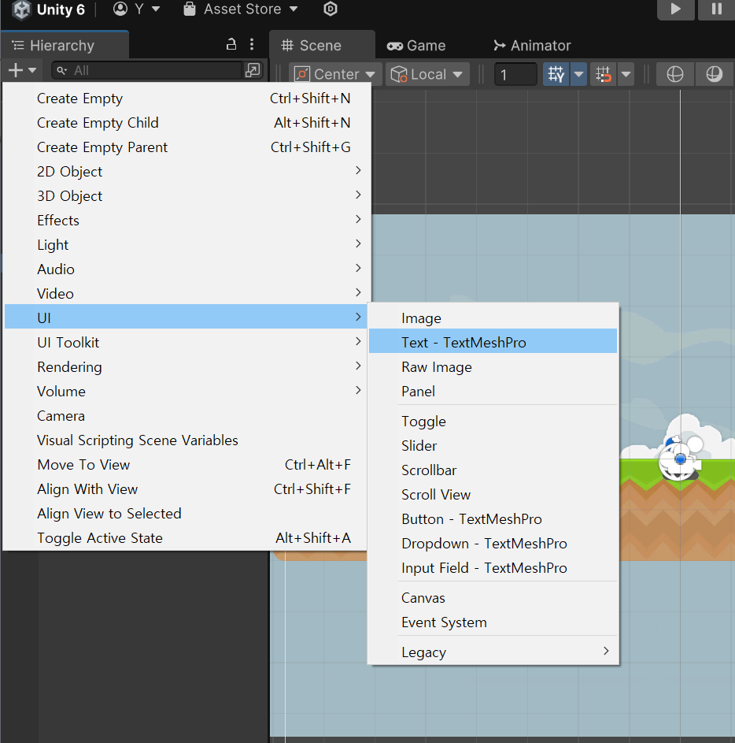
Task: Open the account Y dropdown
Action: click(136, 9)
